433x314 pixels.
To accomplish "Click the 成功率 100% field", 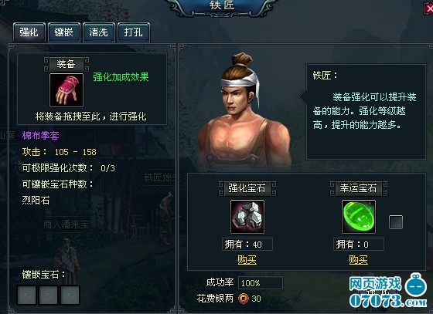I will tap(261, 283).
